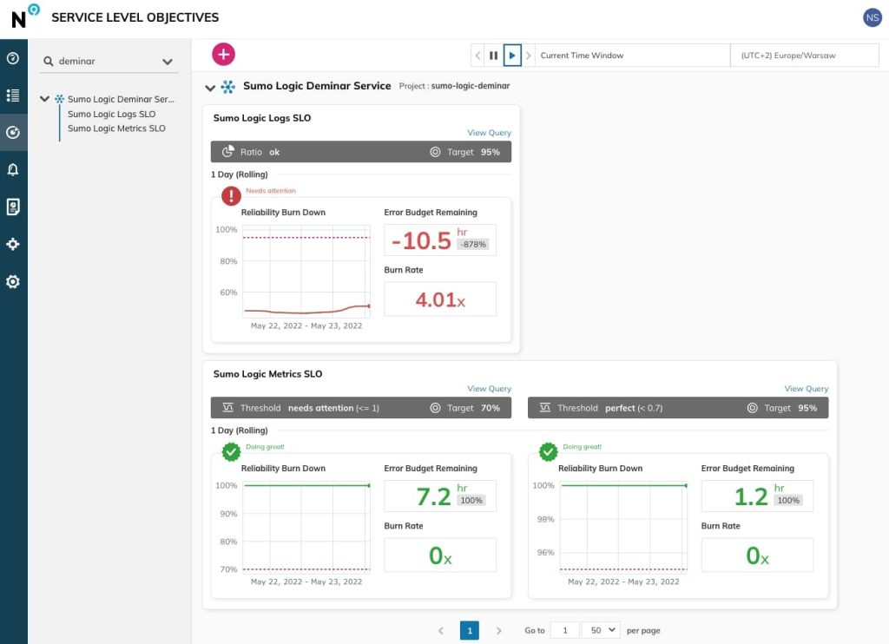Open the dashboard gauge icon in sidebar
This screenshot has width=889, height=644.
click(13, 59)
